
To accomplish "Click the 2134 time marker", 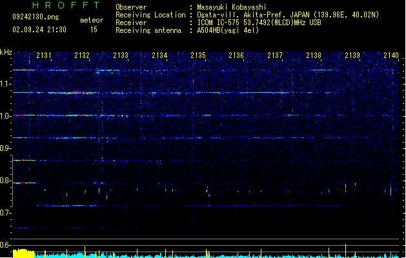I will pyautogui.click(x=159, y=55).
